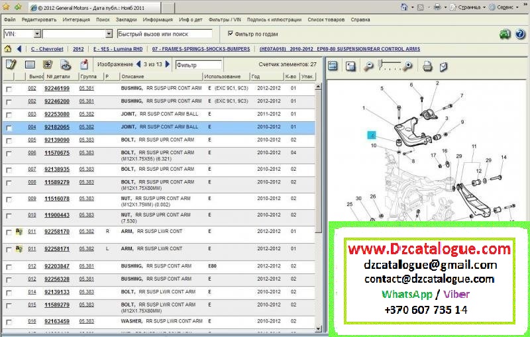
Task: Click callout link 005 in the parts list
Action: coord(32,140)
